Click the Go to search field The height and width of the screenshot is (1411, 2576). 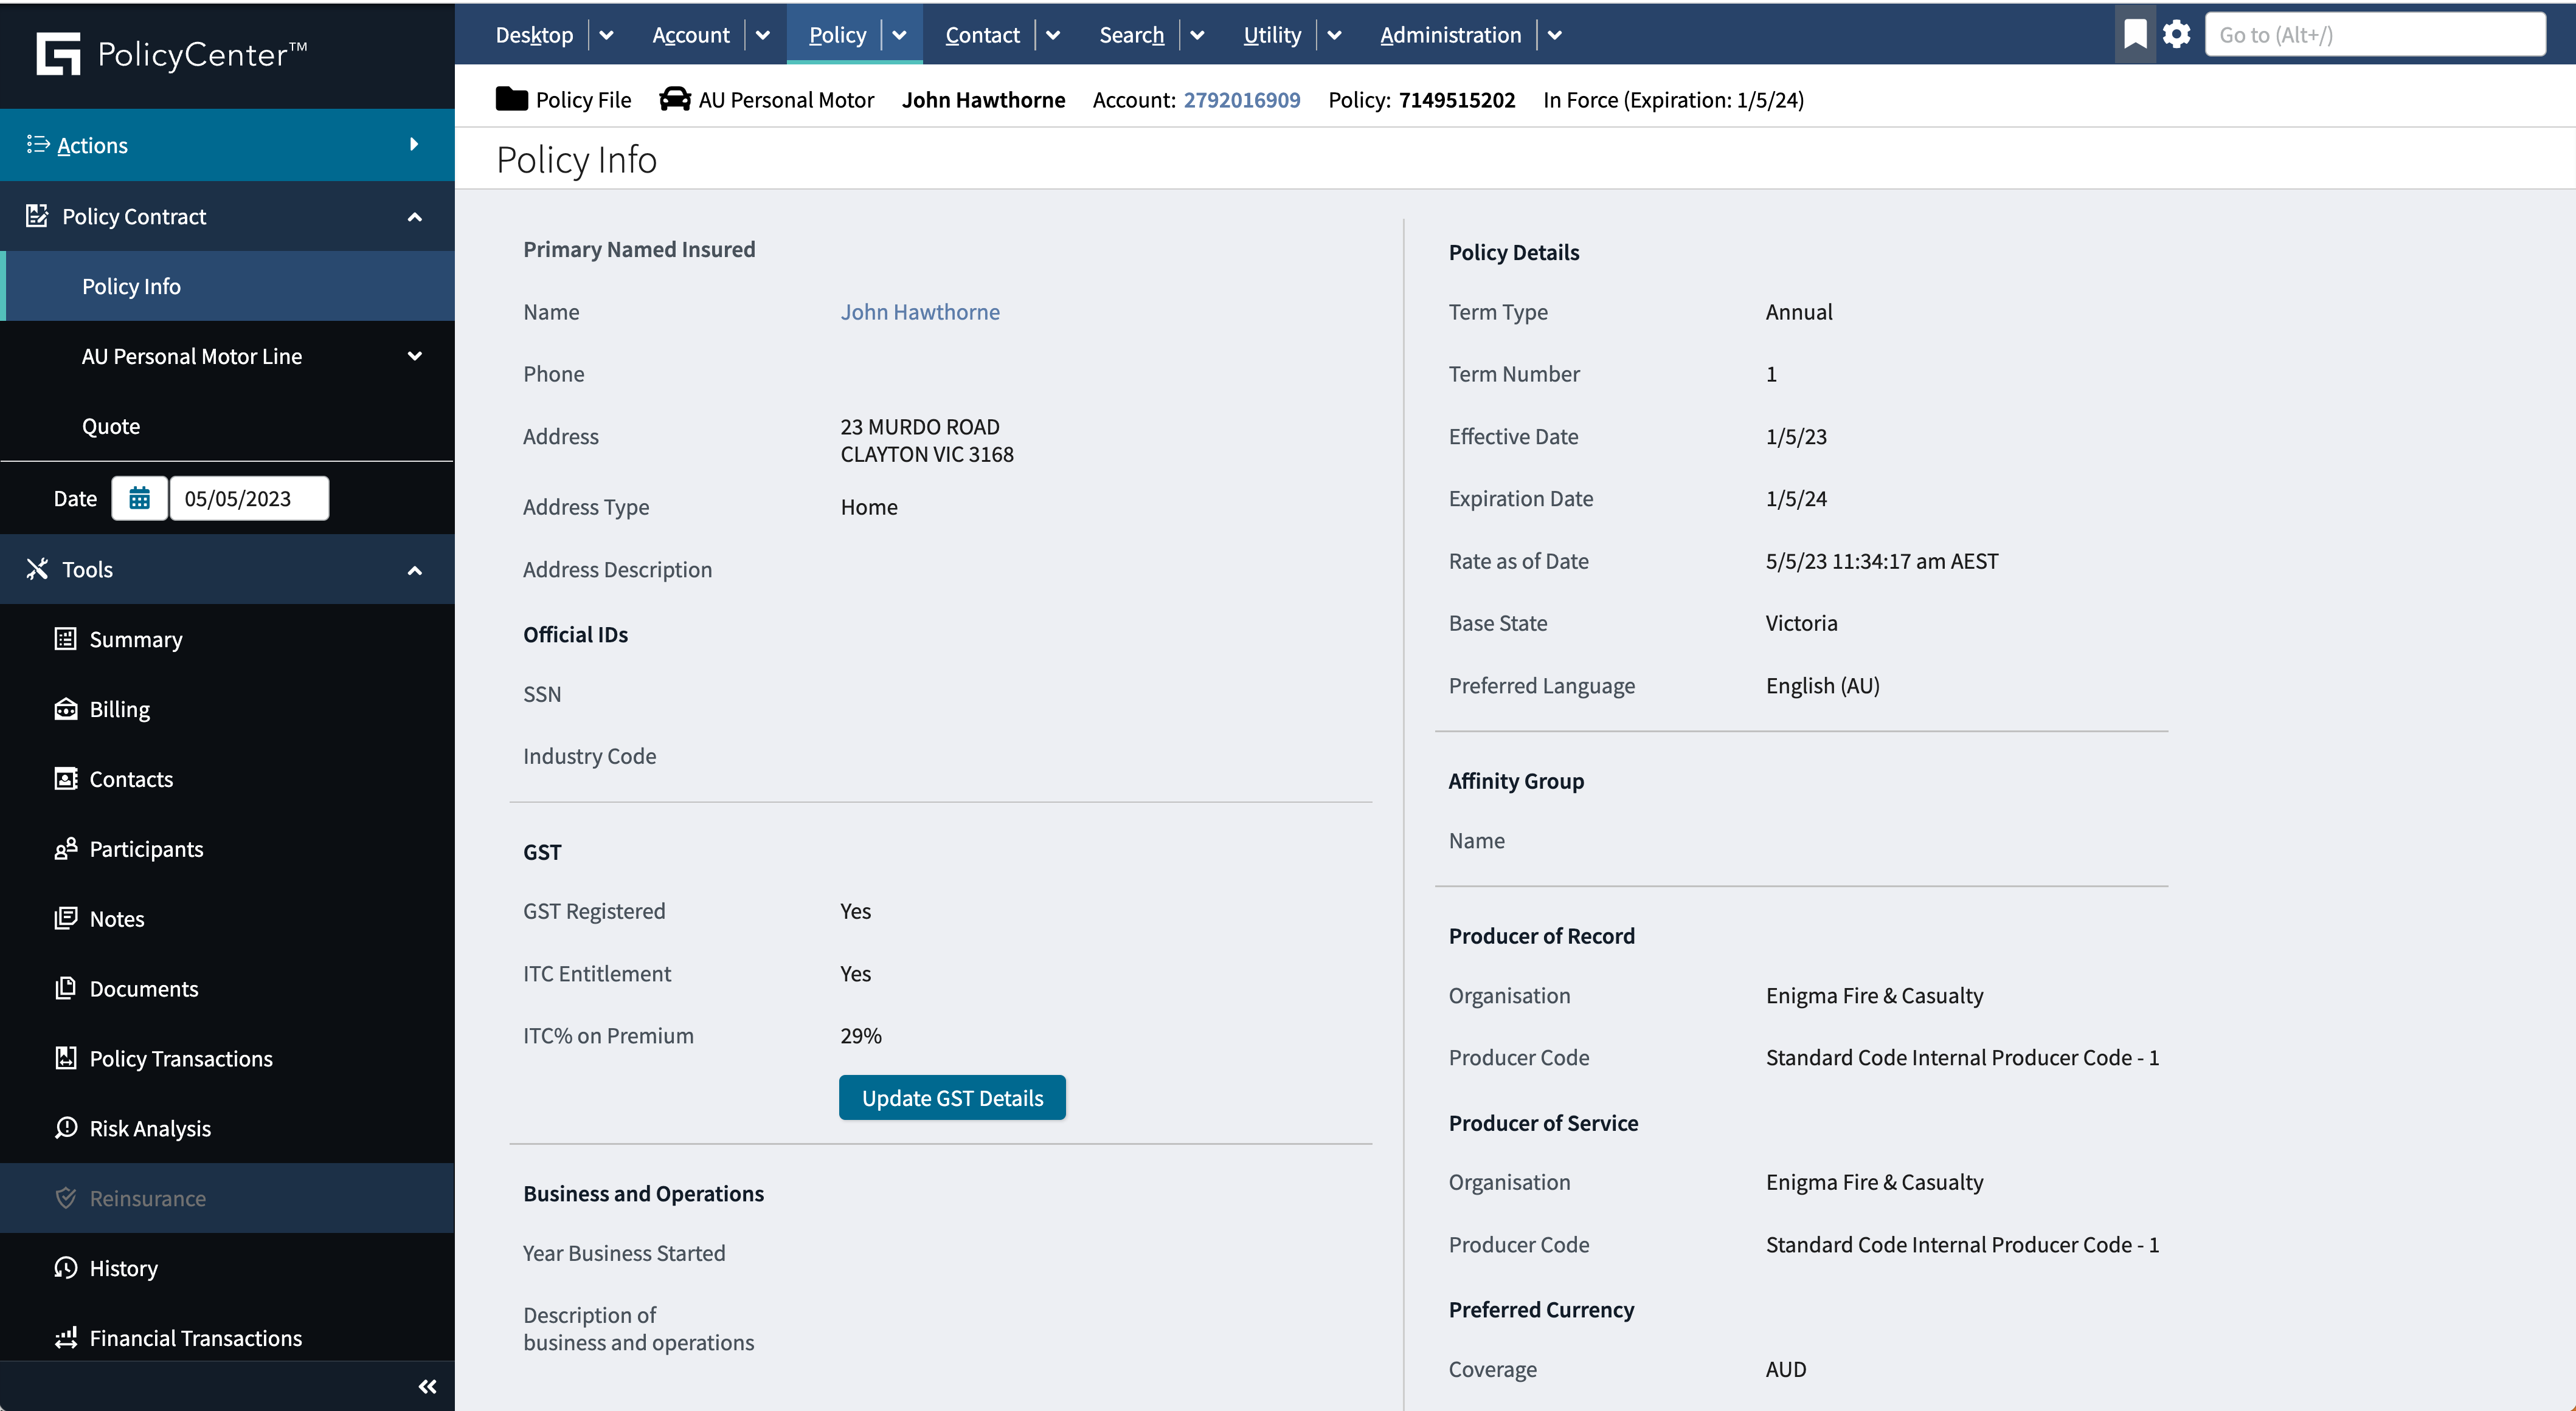[2374, 35]
